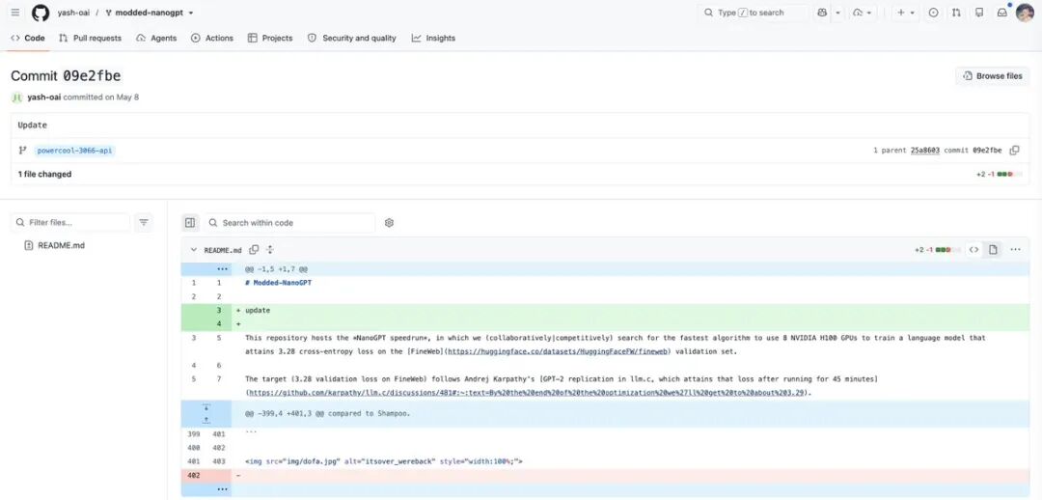Expand all lines in README.md diff
This screenshot has width=1042, height=500.
pos(270,250)
